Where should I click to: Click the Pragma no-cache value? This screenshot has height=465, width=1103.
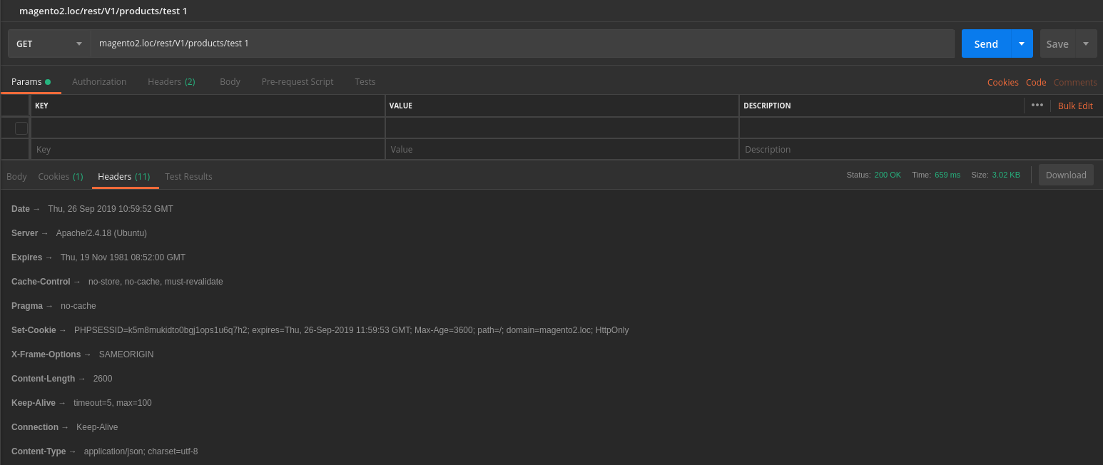point(78,306)
